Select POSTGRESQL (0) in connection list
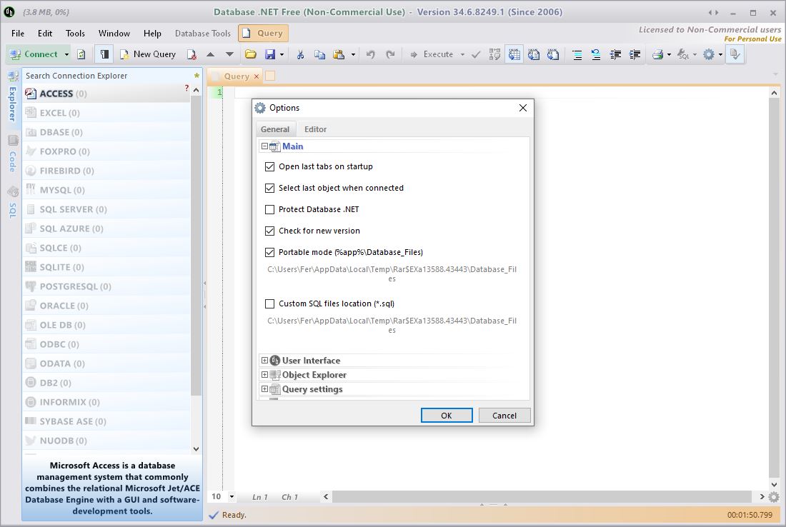The width and height of the screenshot is (786, 527). click(x=106, y=286)
